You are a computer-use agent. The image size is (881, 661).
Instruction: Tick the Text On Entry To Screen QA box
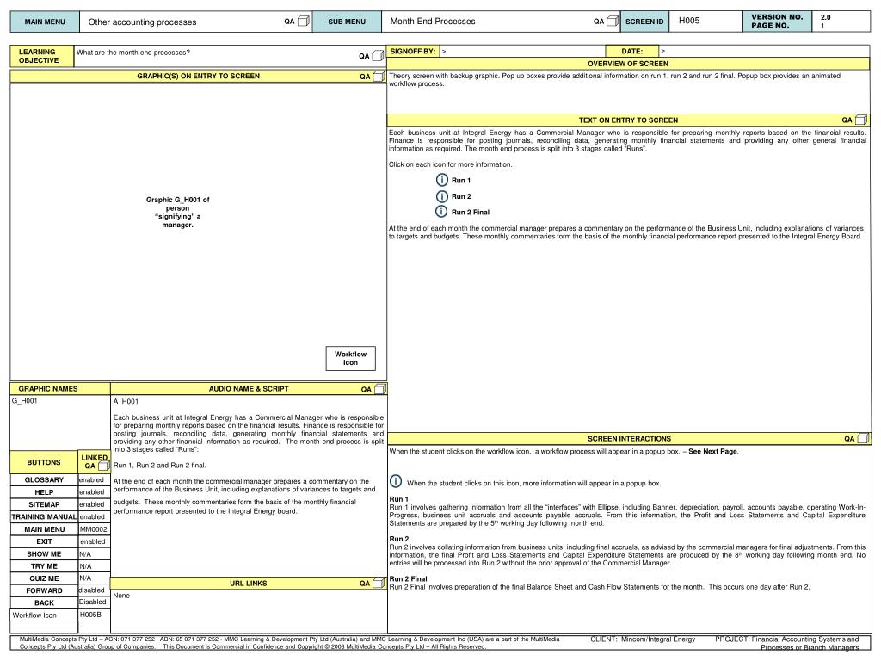(x=860, y=120)
